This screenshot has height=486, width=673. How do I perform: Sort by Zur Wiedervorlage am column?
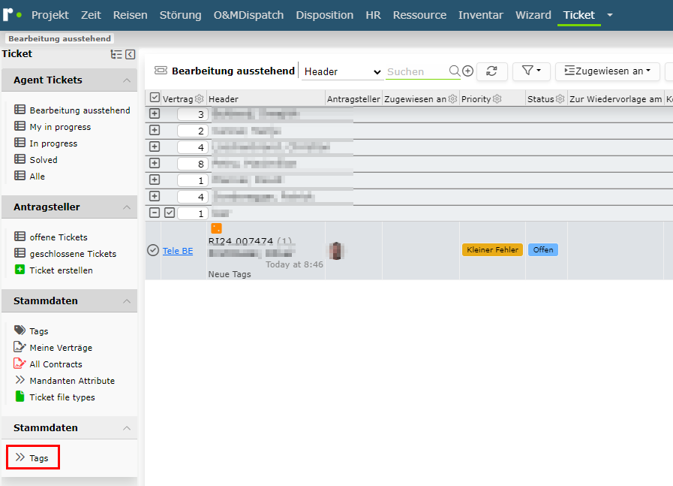tap(615, 99)
